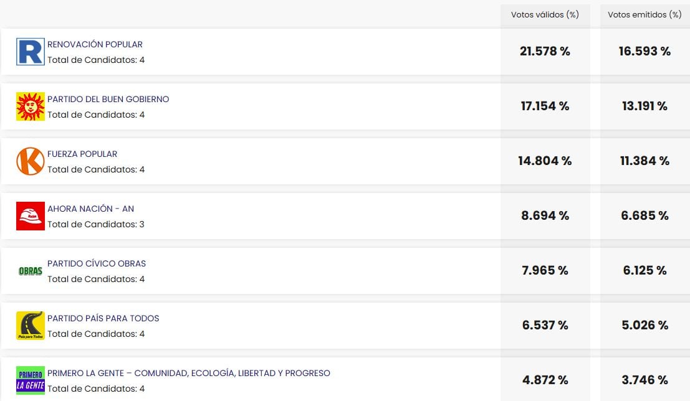The image size is (690, 401).
Task: Click the PARTIDO CÍVICO OBRAS link
Action: tap(97, 263)
